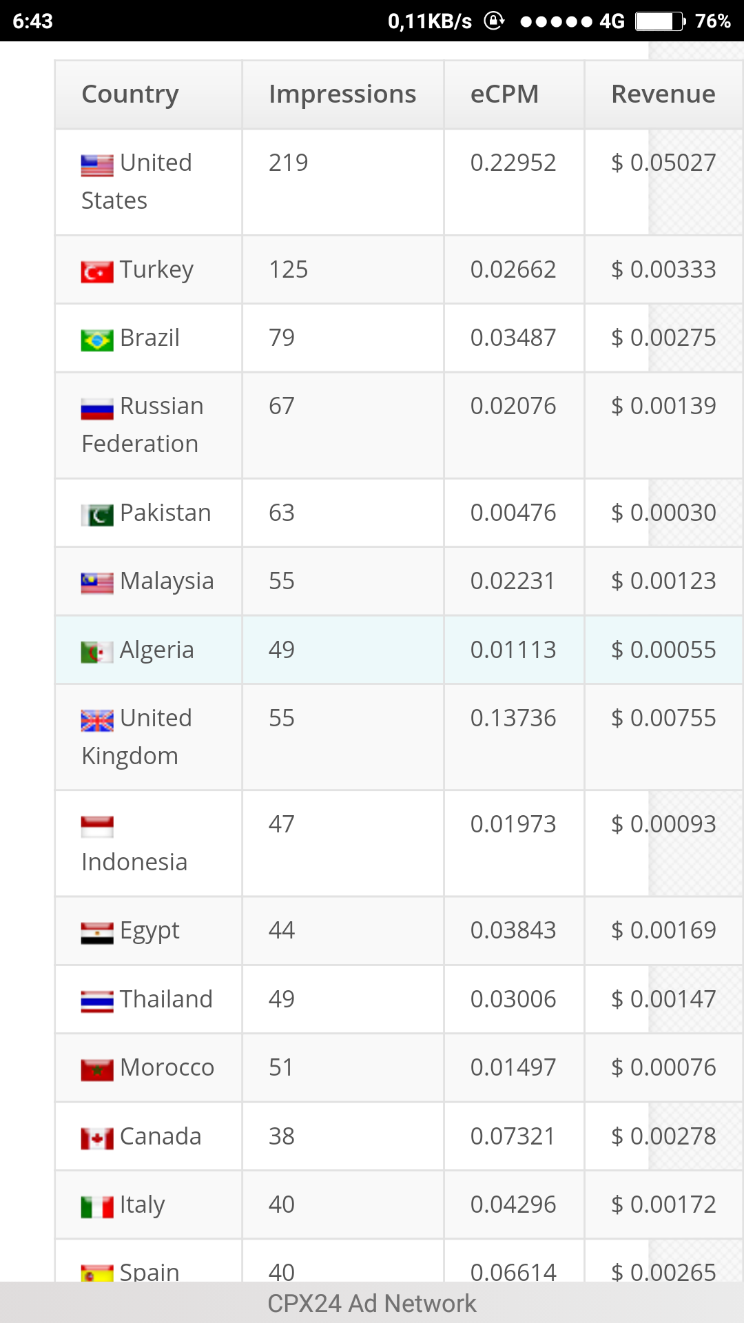Viewport: 744px width, 1323px height.
Task: Click the Pakistan flag icon
Action: [97, 515]
